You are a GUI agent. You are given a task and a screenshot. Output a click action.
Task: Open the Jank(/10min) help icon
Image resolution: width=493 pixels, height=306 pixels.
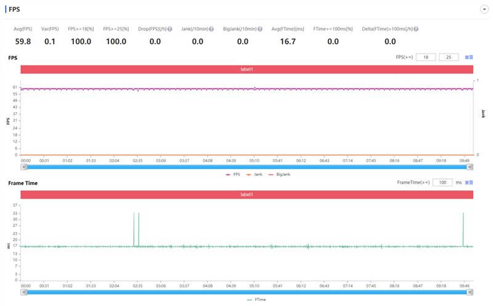click(211, 29)
